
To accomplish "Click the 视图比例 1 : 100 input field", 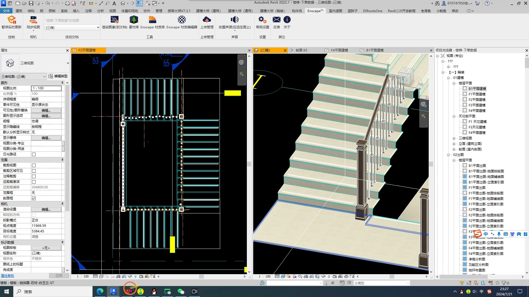I will (x=46, y=88).
